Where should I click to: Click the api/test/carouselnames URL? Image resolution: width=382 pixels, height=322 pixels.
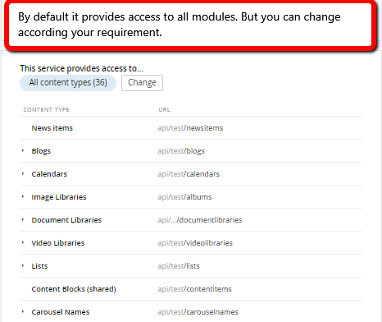pyautogui.click(x=198, y=312)
